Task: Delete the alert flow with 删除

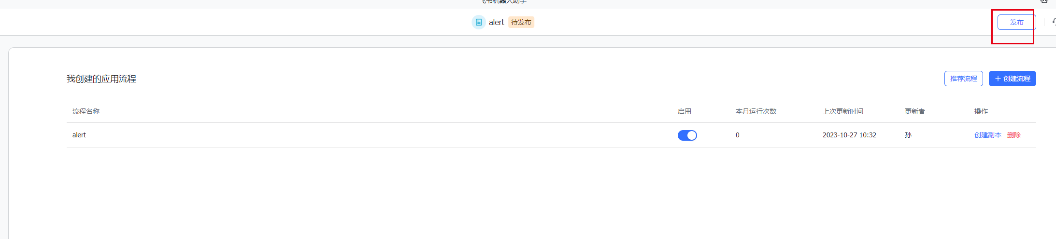Action: tap(1013, 135)
